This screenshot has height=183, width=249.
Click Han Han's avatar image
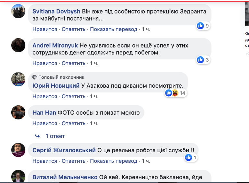point(18,112)
